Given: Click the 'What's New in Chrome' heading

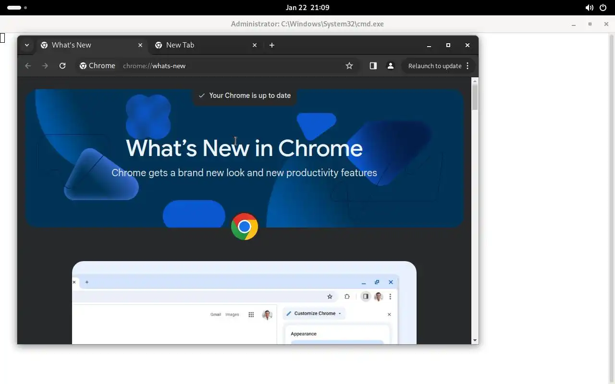Looking at the screenshot, I should [244, 148].
